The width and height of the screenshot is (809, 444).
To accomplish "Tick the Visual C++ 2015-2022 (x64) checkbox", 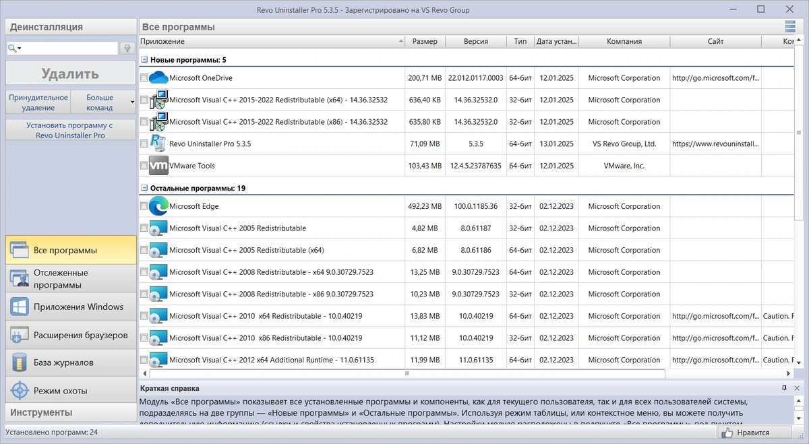I will 144,100.
